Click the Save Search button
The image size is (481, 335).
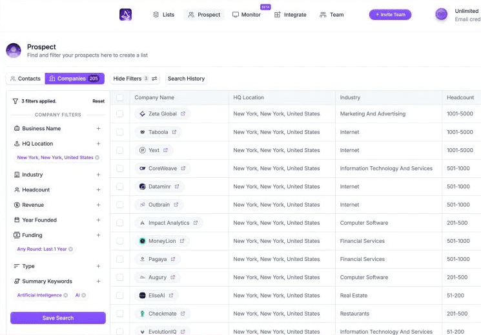(x=58, y=318)
